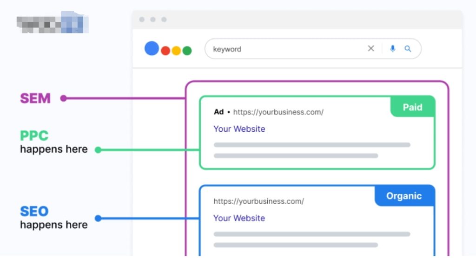Click the purple SEM label text
The height and width of the screenshot is (258, 476).
coord(35,98)
